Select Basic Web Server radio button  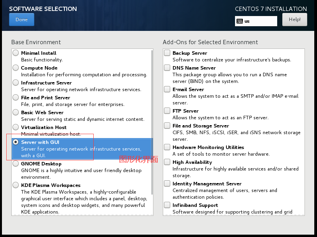click(x=16, y=112)
